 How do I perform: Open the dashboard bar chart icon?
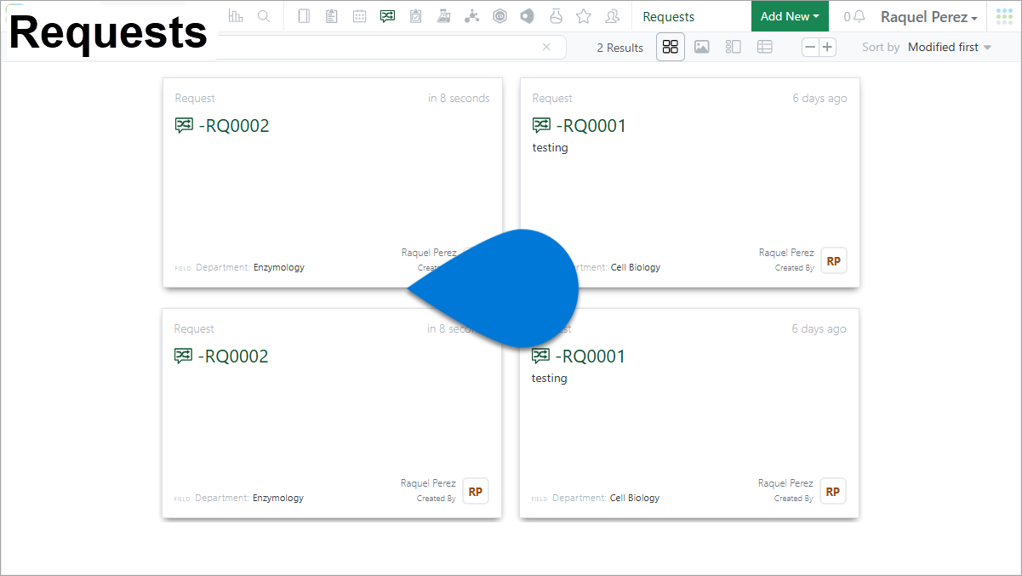pyautogui.click(x=236, y=16)
